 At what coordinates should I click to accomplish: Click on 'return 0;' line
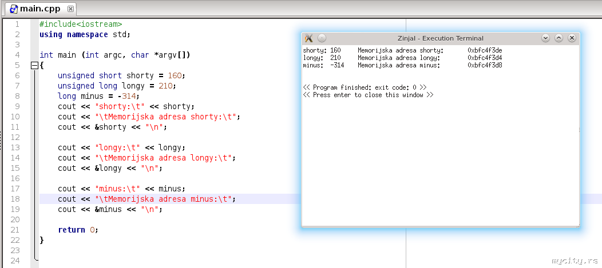(x=78, y=230)
